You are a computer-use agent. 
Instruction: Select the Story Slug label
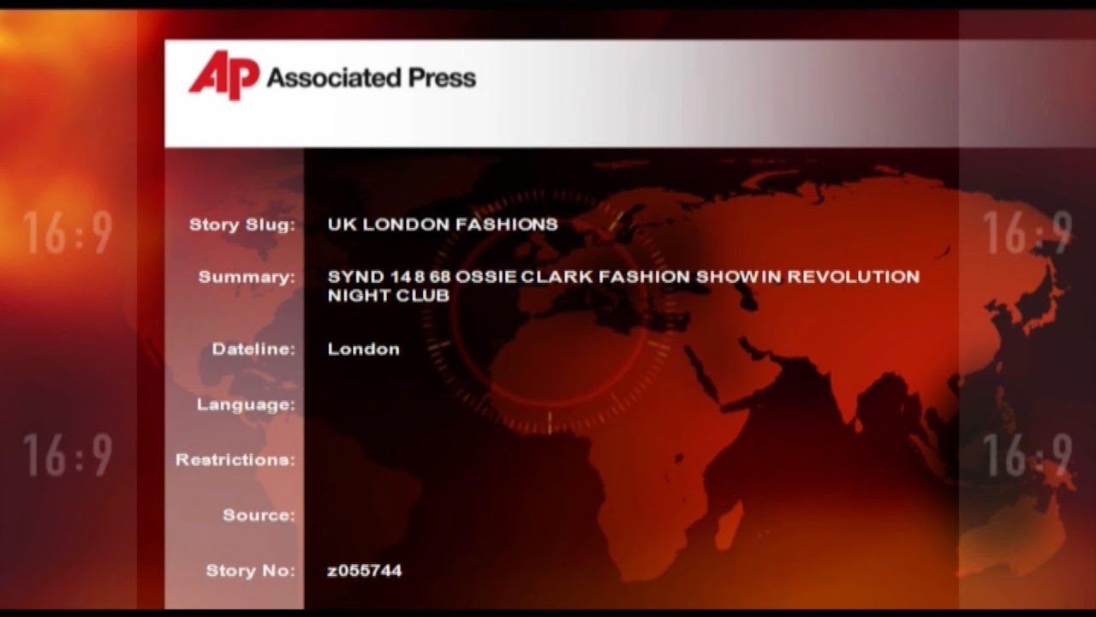[x=241, y=225]
